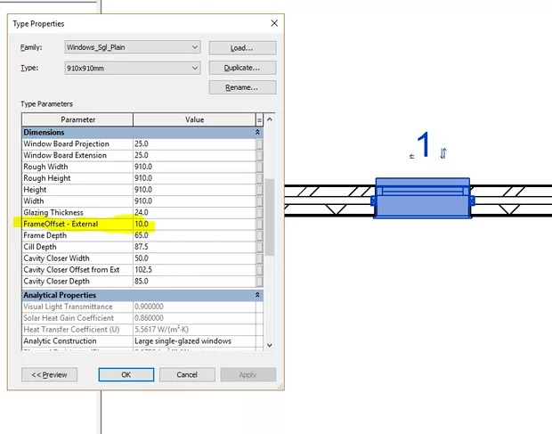Open the Type dropdown showing 910x910mm
This screenshot has width=552, height=434.
coord(132,68)
